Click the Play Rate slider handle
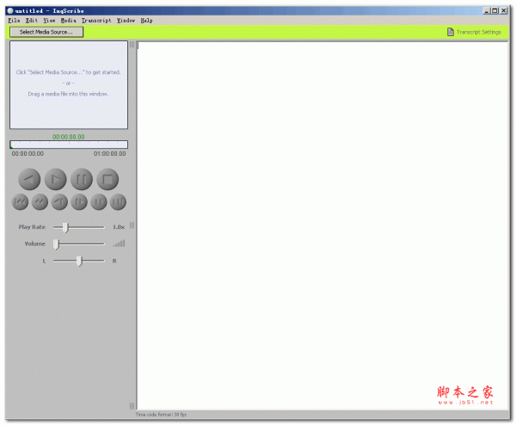The height and width of the screenshot is (425, 516). (65, 227)
